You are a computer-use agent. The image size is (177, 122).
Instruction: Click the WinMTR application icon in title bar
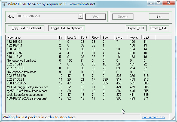4,4
